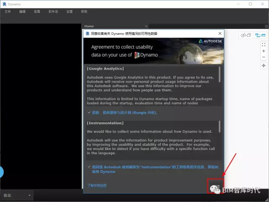Toggle the Instrumentation consent checkbox

point(89,167)
